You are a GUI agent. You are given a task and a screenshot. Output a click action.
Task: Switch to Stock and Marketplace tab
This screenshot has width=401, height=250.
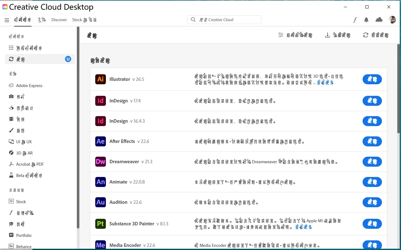click(84, 20)
